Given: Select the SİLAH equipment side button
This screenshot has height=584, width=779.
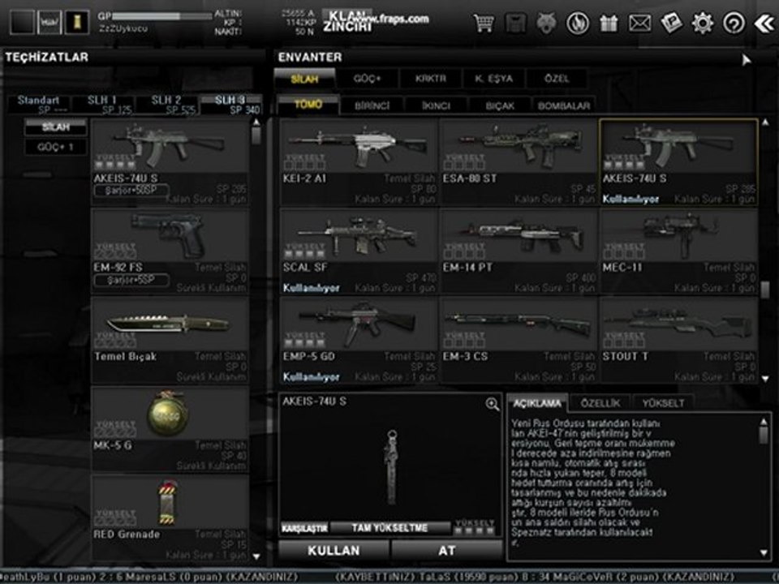Looking at the screenshot, I should pyautogui.click(x=56, y=127).
